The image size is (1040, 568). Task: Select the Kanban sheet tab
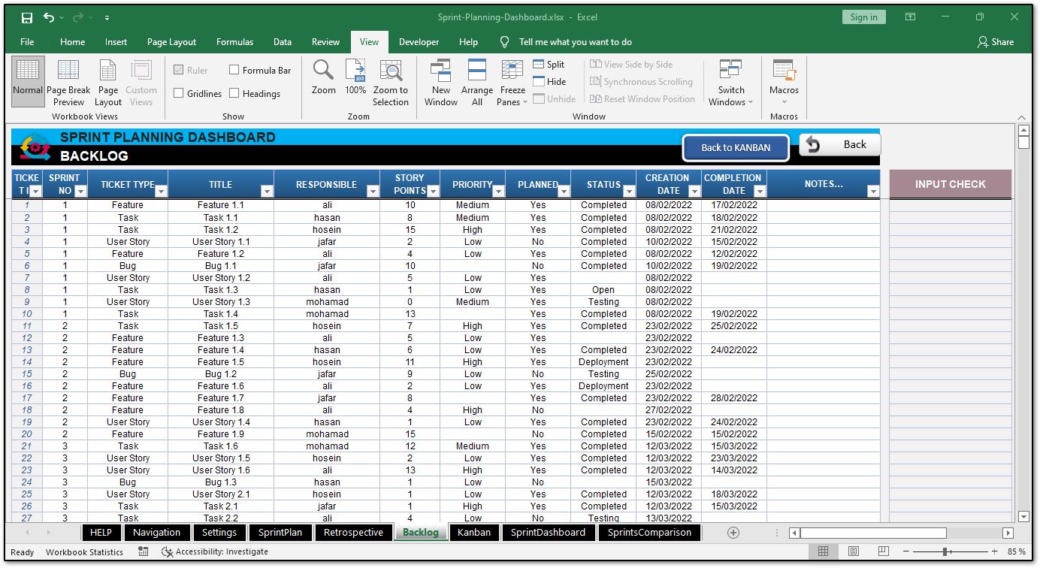click(x=474, y=533)
